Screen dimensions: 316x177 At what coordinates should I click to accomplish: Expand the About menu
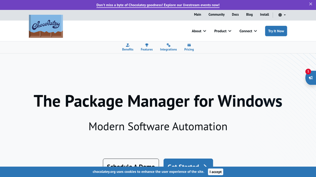coord(199,31)
